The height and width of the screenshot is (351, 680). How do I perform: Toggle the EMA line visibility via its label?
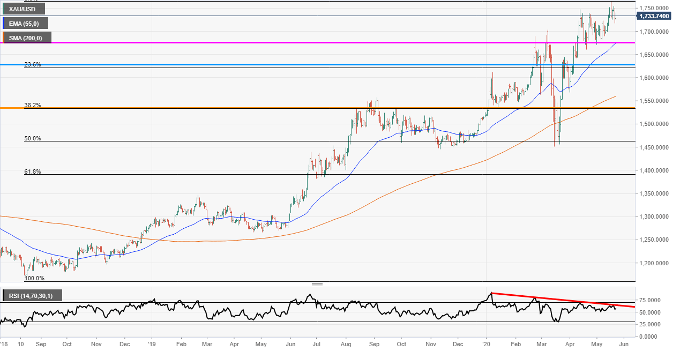(x=24, y=23)
